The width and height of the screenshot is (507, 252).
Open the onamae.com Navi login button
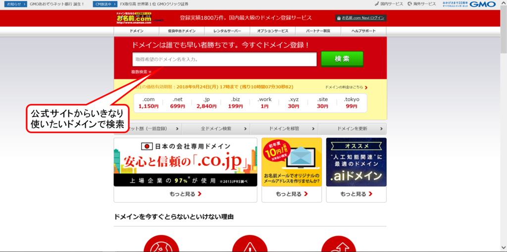361,18
